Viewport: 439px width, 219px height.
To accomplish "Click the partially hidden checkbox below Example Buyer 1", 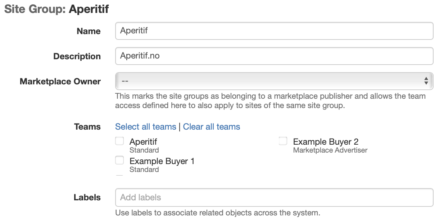I will pyautogui.click(x=119, y=176).
